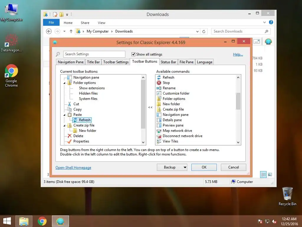Pick the Rename command icon
Image resolution: width=302 pixels, height=227 pixels.
pos(159,88)
